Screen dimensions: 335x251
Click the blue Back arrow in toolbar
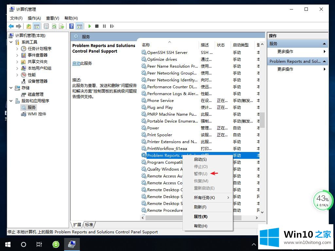(11, 26)
